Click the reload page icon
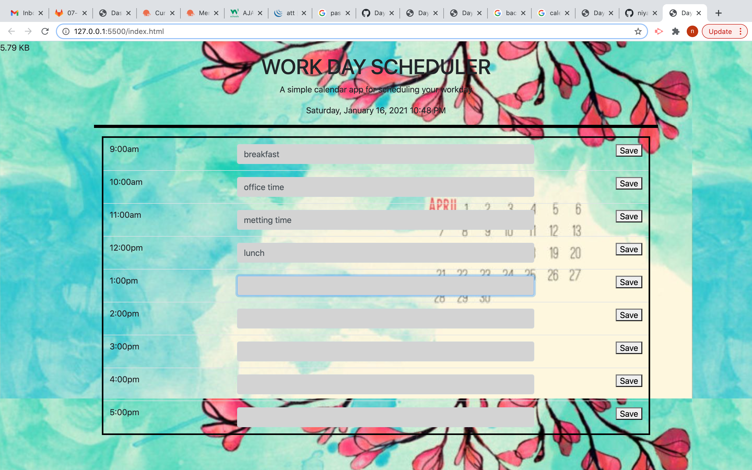Screen dimensions: 752x470 (x=46, y=31)
